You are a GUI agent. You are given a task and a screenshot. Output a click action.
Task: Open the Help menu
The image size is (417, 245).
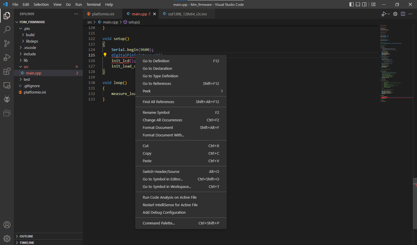click(x=109, y=4)
